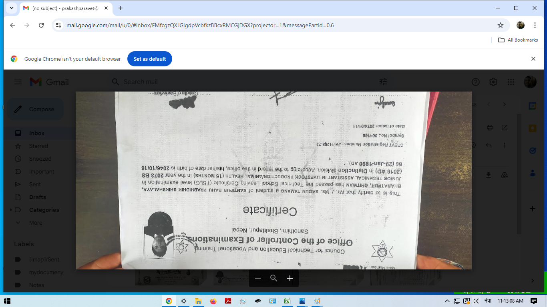The height and width of the screenshot is (307, 547).
Task: Print the email conversation
Action: [490, 128]
